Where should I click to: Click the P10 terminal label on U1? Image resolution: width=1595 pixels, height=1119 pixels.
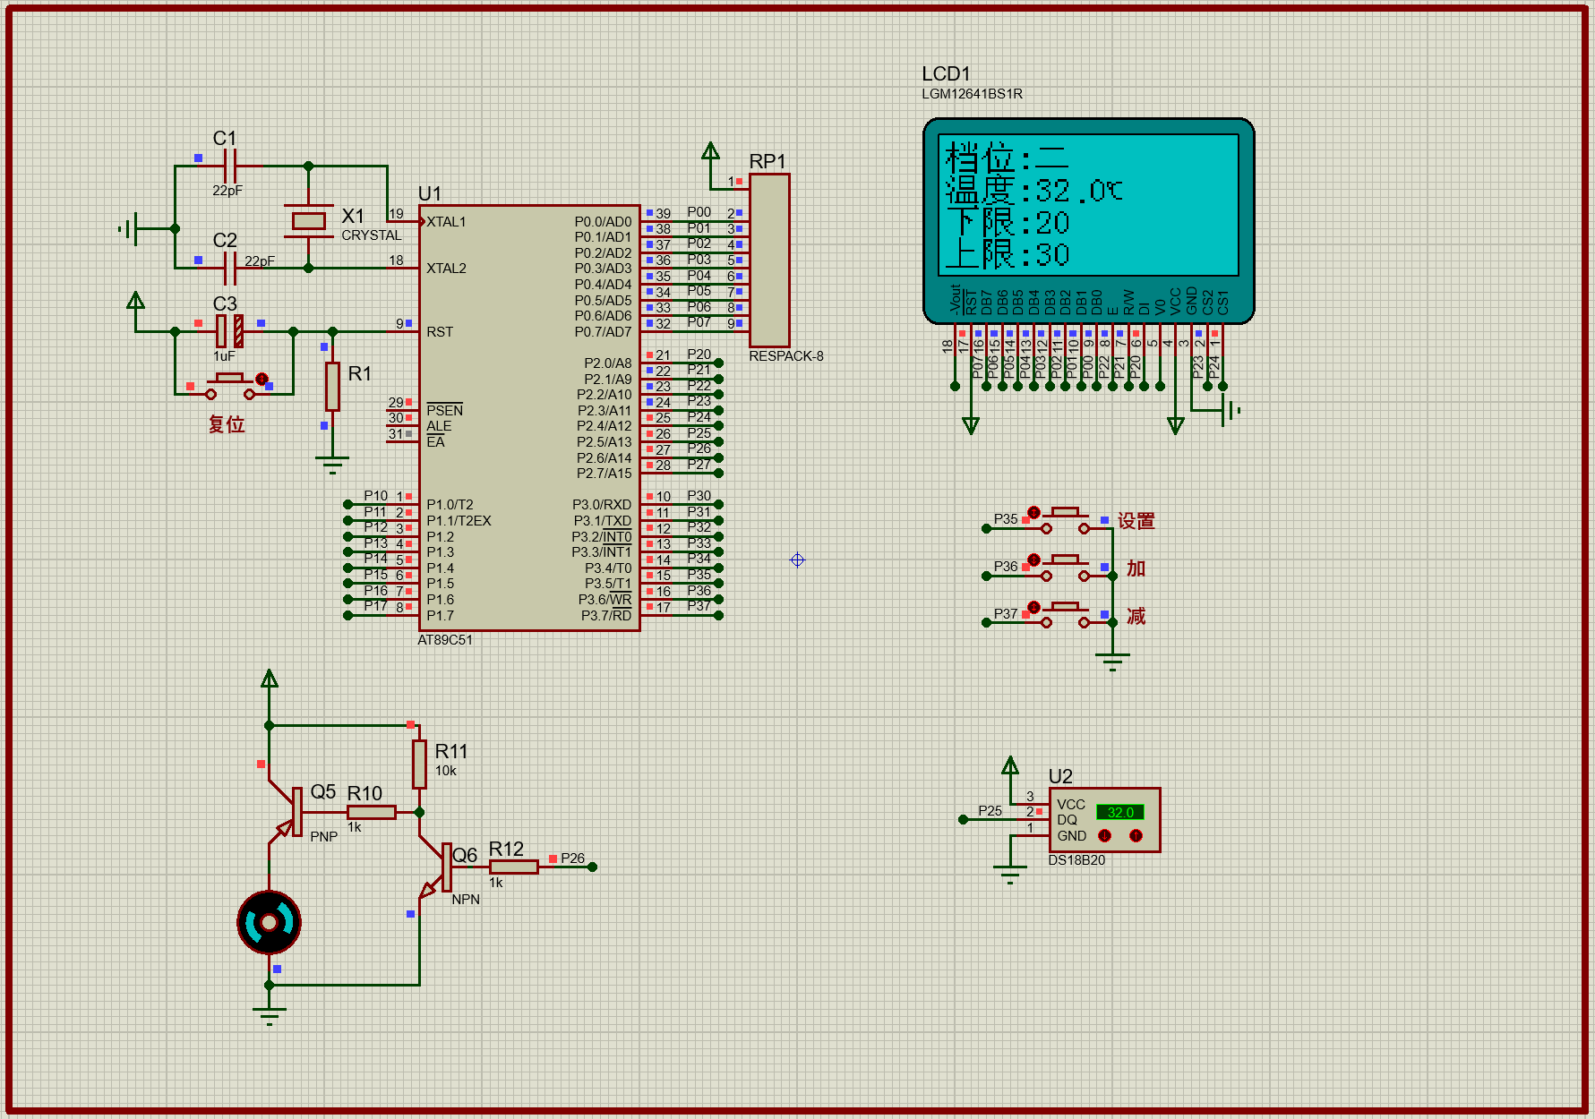(x=375, y=495)
